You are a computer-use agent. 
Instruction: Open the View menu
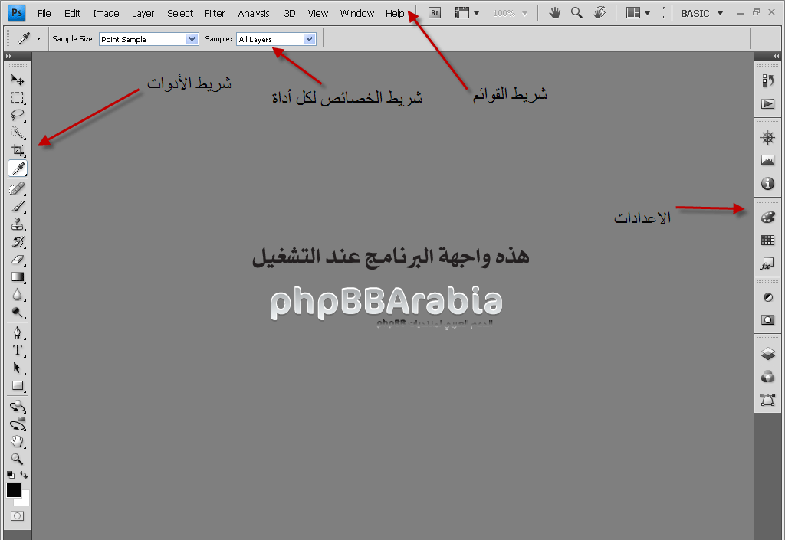(x=317, y=14)
